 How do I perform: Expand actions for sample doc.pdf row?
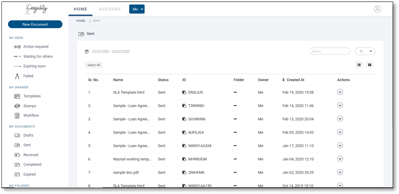pyautogui.click(x=340, y=172)
